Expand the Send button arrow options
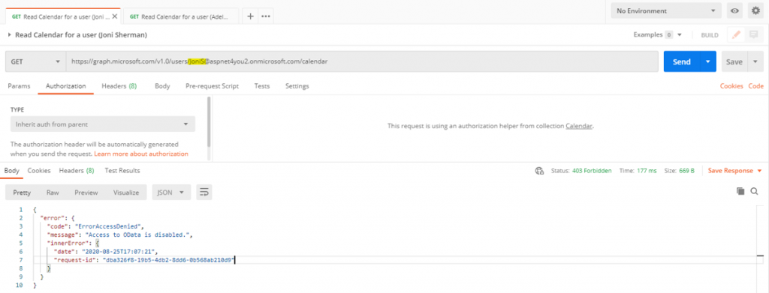 coord(707,61)
